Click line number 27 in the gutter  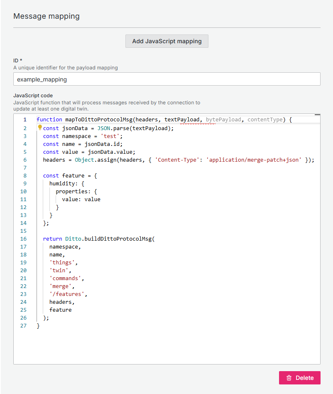[23, 326]
